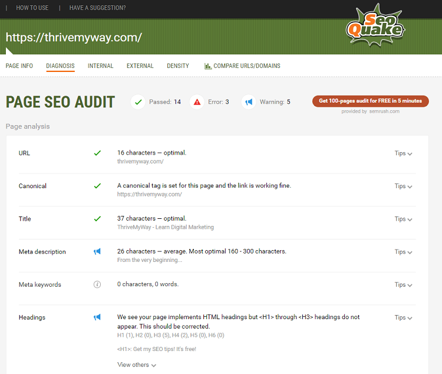Viewport: 442px width, 374px height.
Task: Click 'ThriveMyWay - Learn Digital Marketing' title text
Action: point(166,227)
